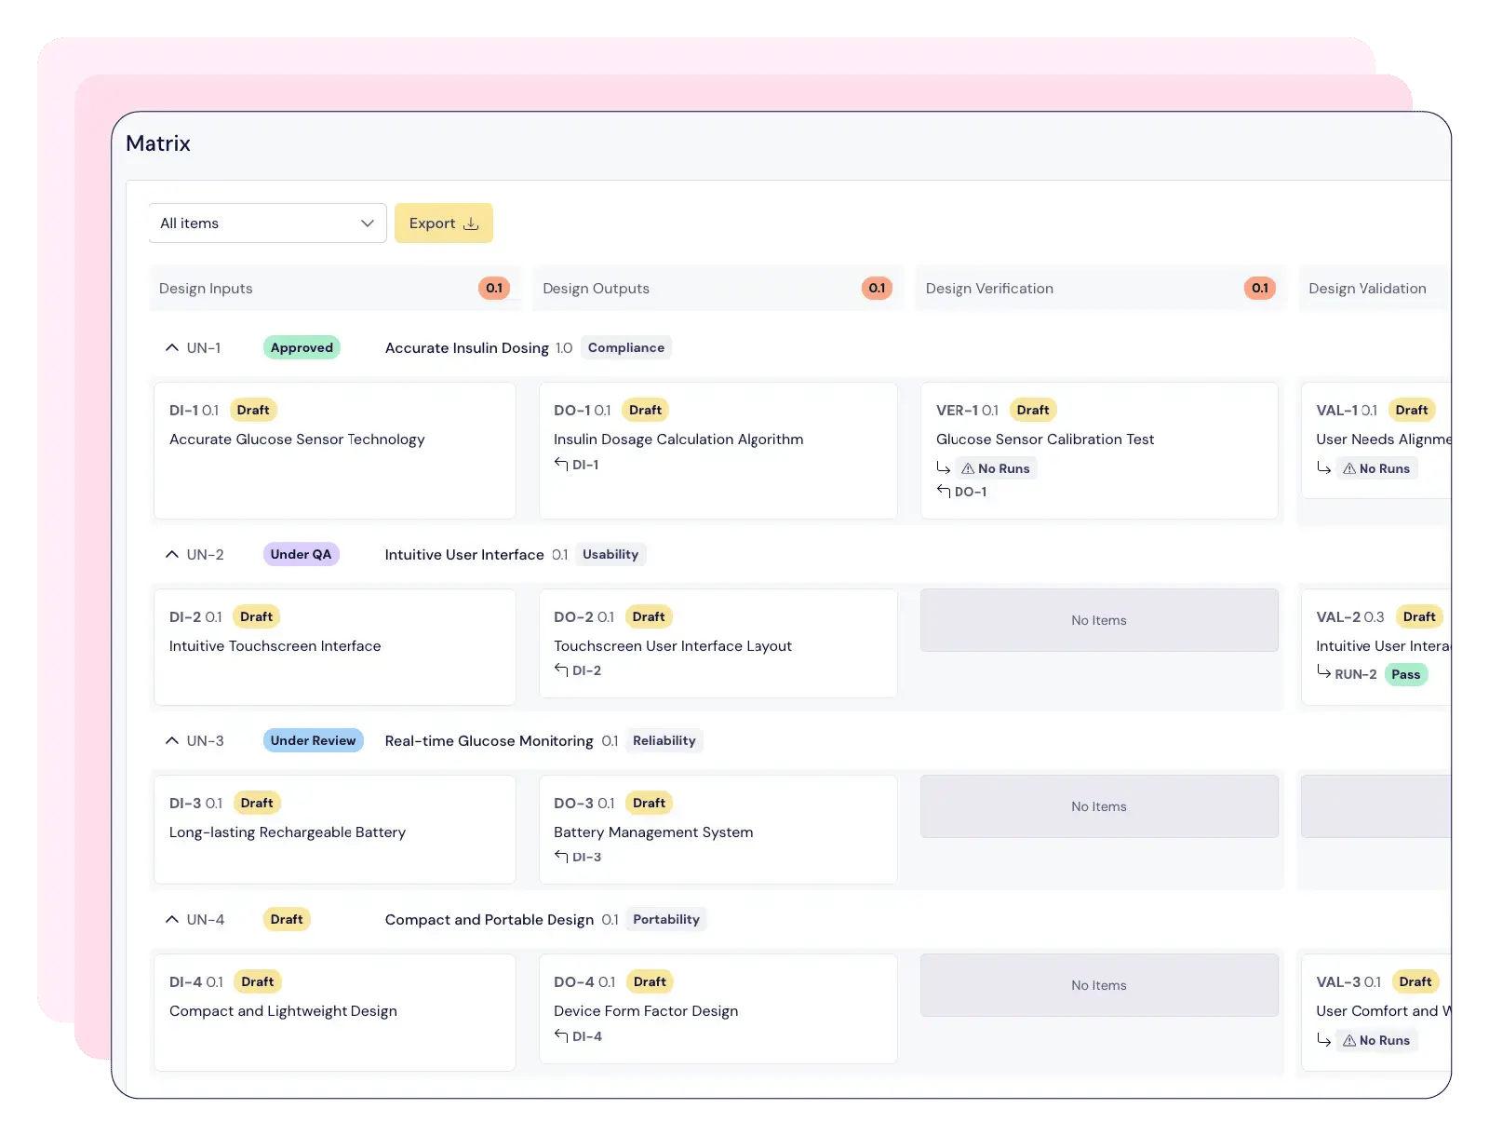Screen dimensions: 1489x1136
Task: Follow the DO-1 back-link in VER-1 card
Action: tap(971, 492)
